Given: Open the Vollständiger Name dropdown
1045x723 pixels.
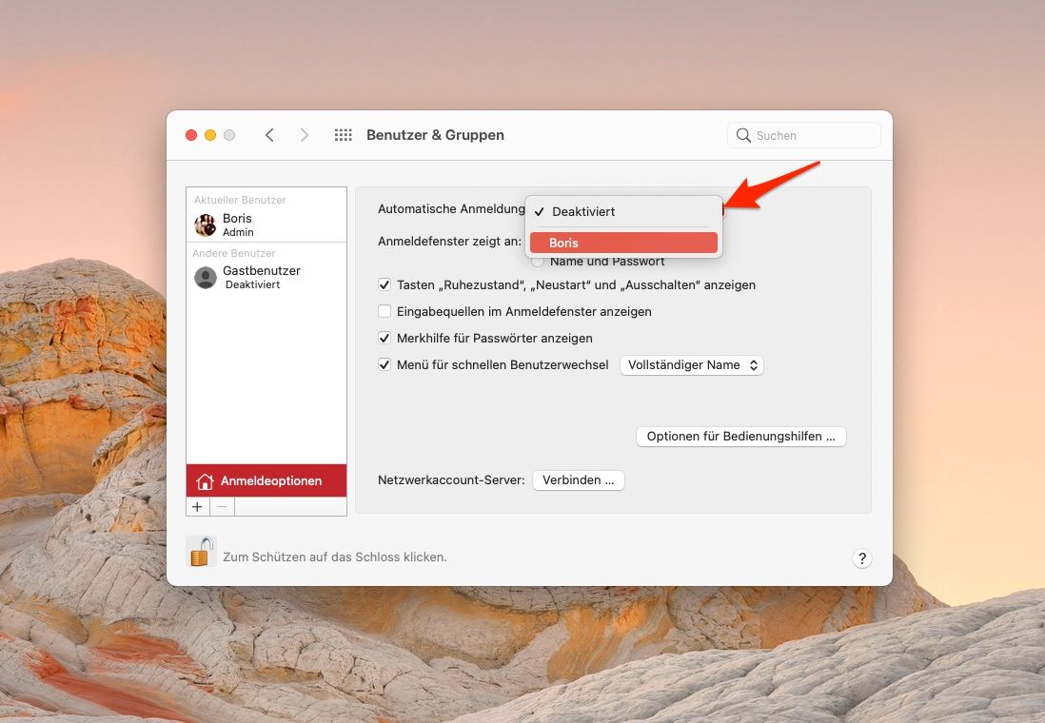Looking at the screenshot, I should 691,364.
